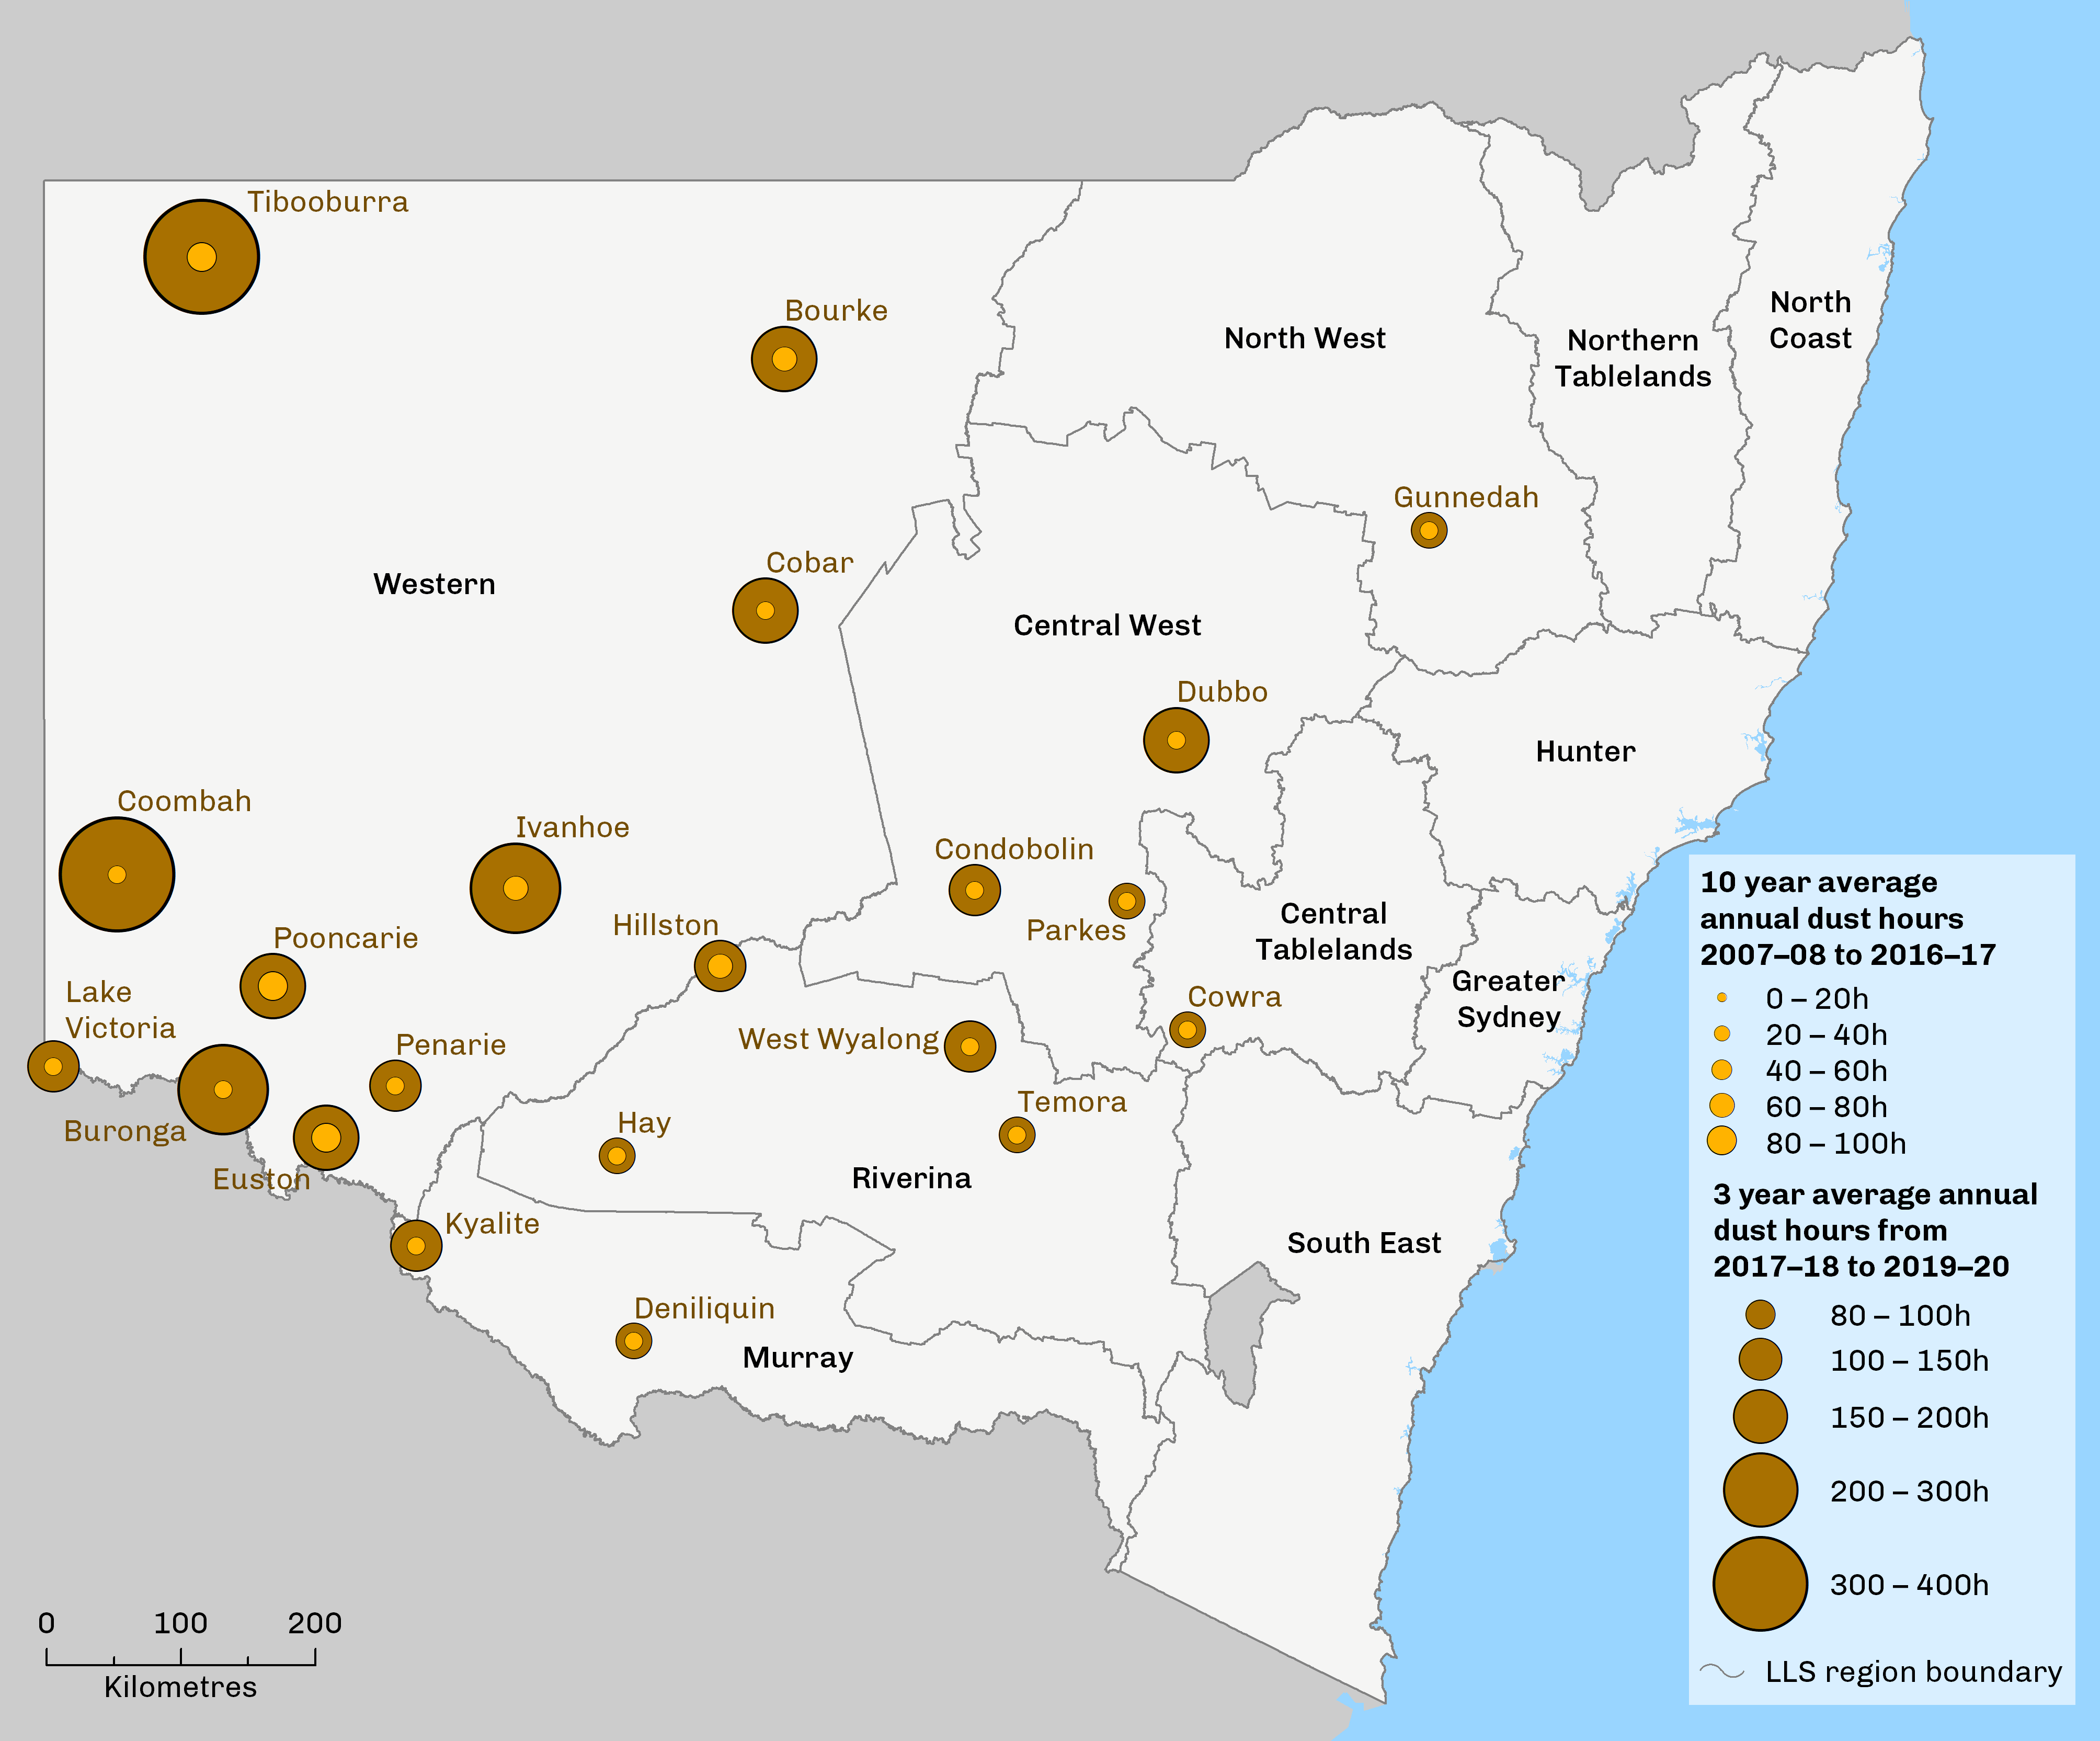Click the Murray region label
Viewport: 2100px width, 1741px height.
pos(798,1357)
